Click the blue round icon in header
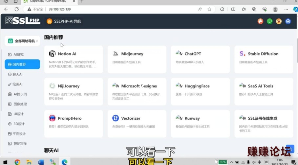Image resolution: width=298 pixels, height=165 pixels. [x=288, y=21]
